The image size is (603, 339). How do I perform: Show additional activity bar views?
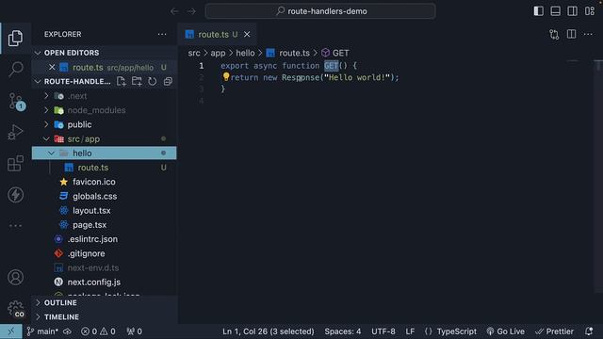tap(15, 226)
